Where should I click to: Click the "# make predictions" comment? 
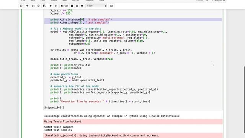tap(64, 74)
